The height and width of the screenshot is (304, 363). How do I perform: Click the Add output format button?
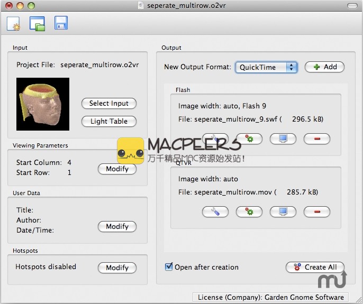(324, 67)
